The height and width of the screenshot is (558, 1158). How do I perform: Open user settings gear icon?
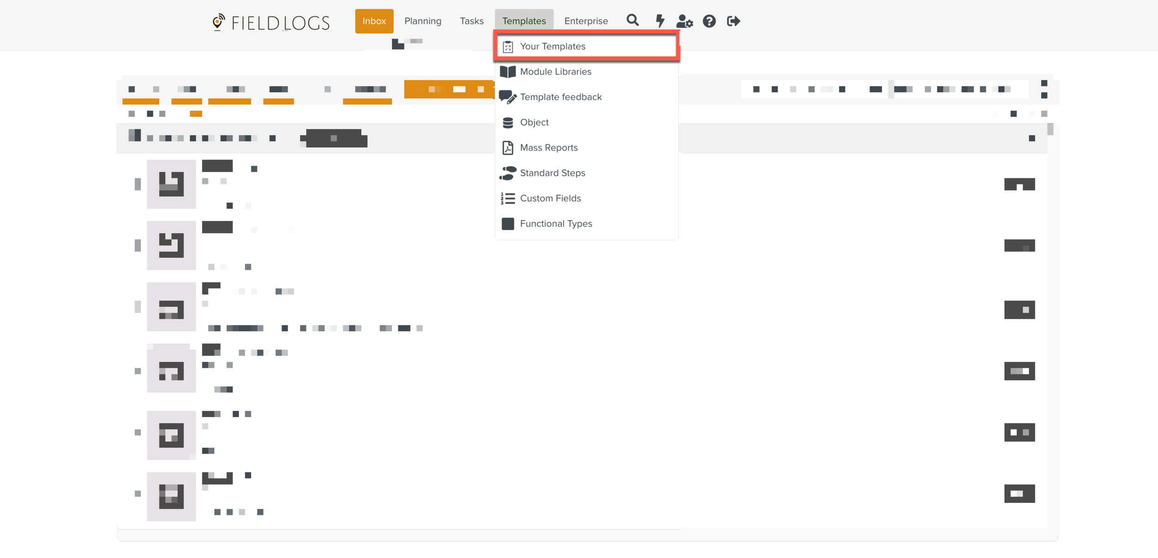[x=684, y=21]
